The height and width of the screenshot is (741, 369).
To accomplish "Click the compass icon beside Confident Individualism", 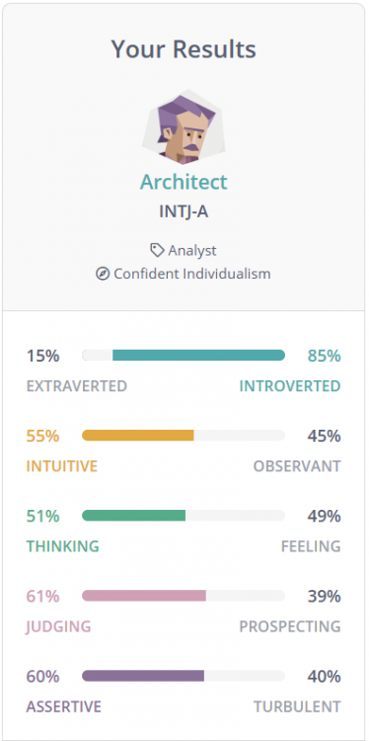I will 103,273.
